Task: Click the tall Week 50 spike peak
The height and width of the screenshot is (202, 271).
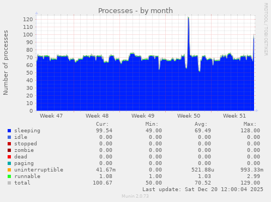Action: [188, 18]
